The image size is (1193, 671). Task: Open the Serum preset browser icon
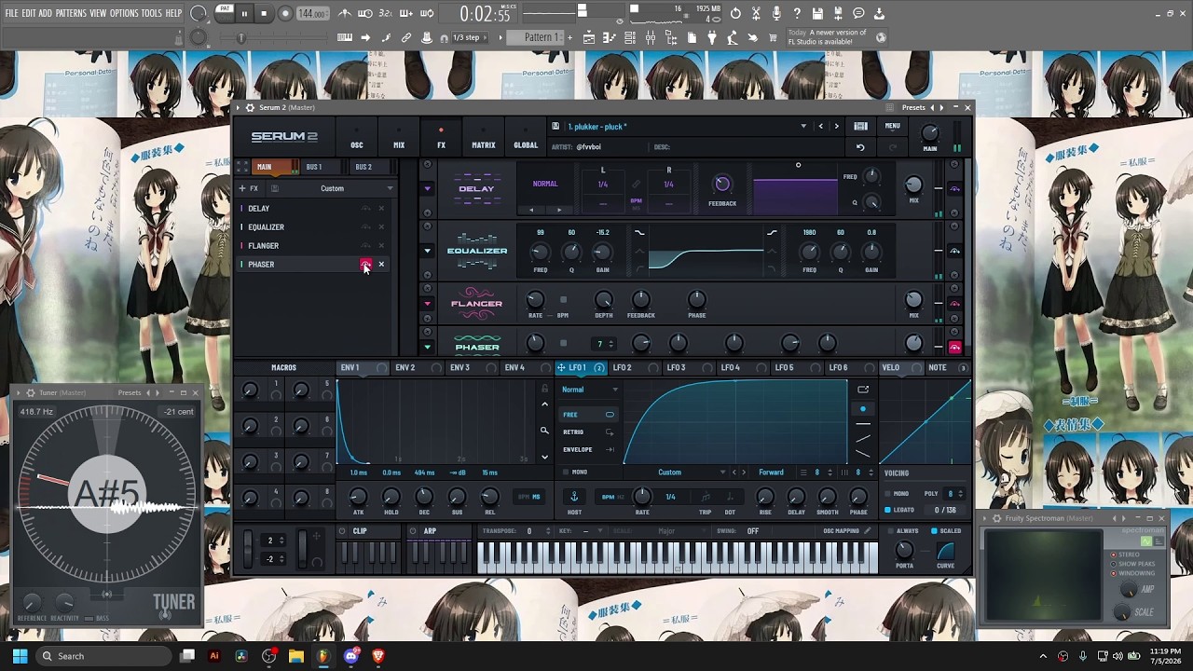click(x=860, y=127)
